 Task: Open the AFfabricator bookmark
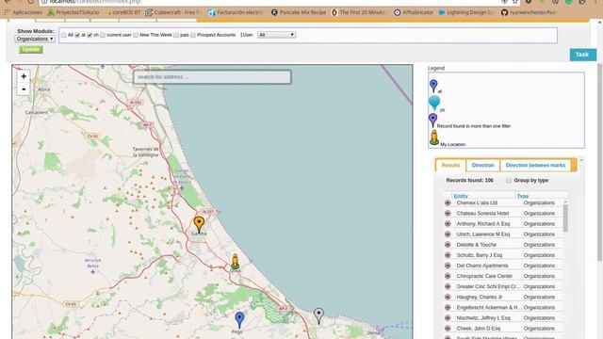tap(414, 12)
